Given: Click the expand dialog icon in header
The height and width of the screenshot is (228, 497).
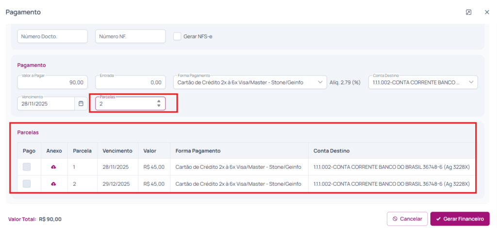Looking at the screenshot, I should pos(468,12).
